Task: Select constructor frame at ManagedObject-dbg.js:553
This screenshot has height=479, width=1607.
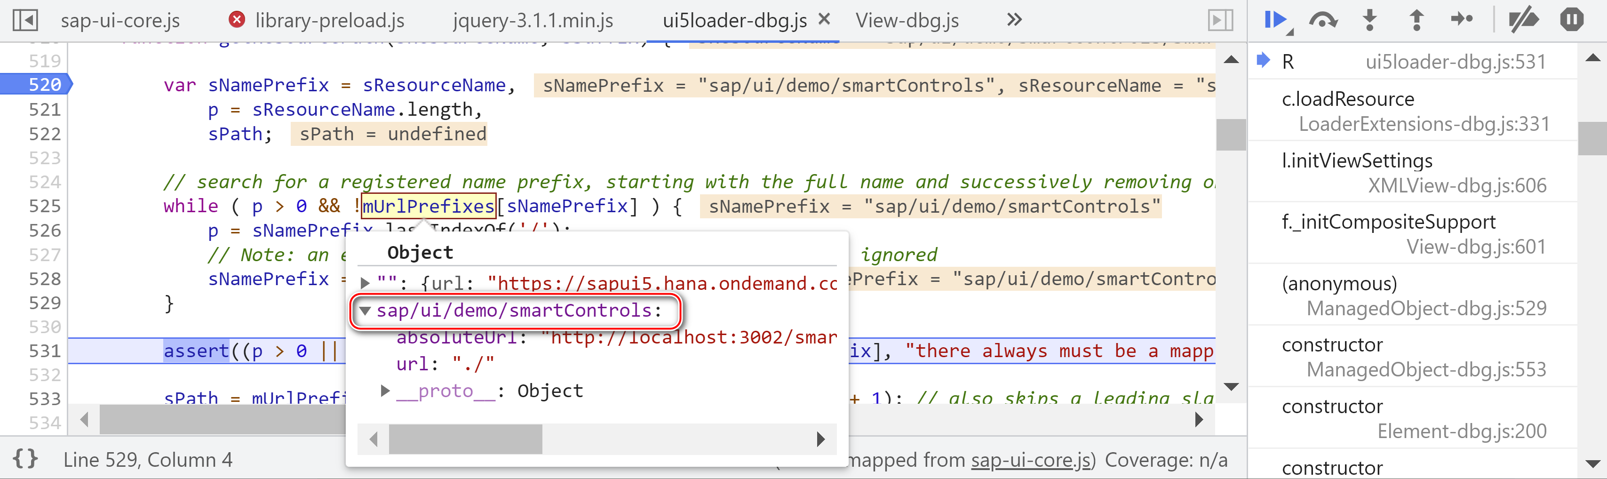Action: [x=1413, y=357]
